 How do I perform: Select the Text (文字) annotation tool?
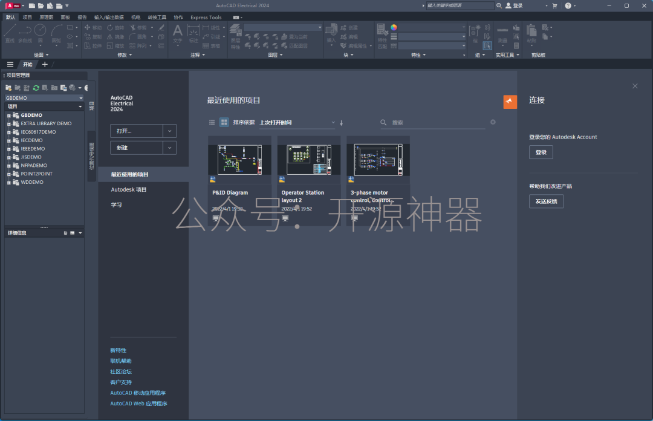point(178,33)
